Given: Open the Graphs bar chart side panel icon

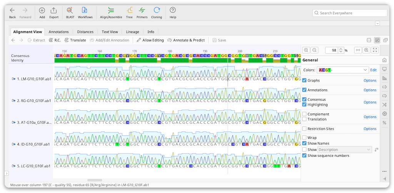Looking at the screenshot, I should pos(384,78).
